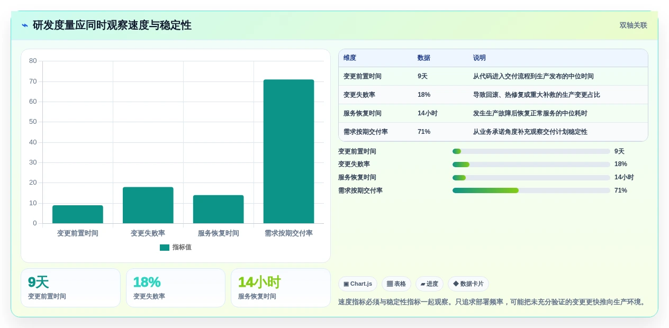Toggle the 指标值 legend color box
The width and height of the screenshot is (669, 328).
[165, 248]
